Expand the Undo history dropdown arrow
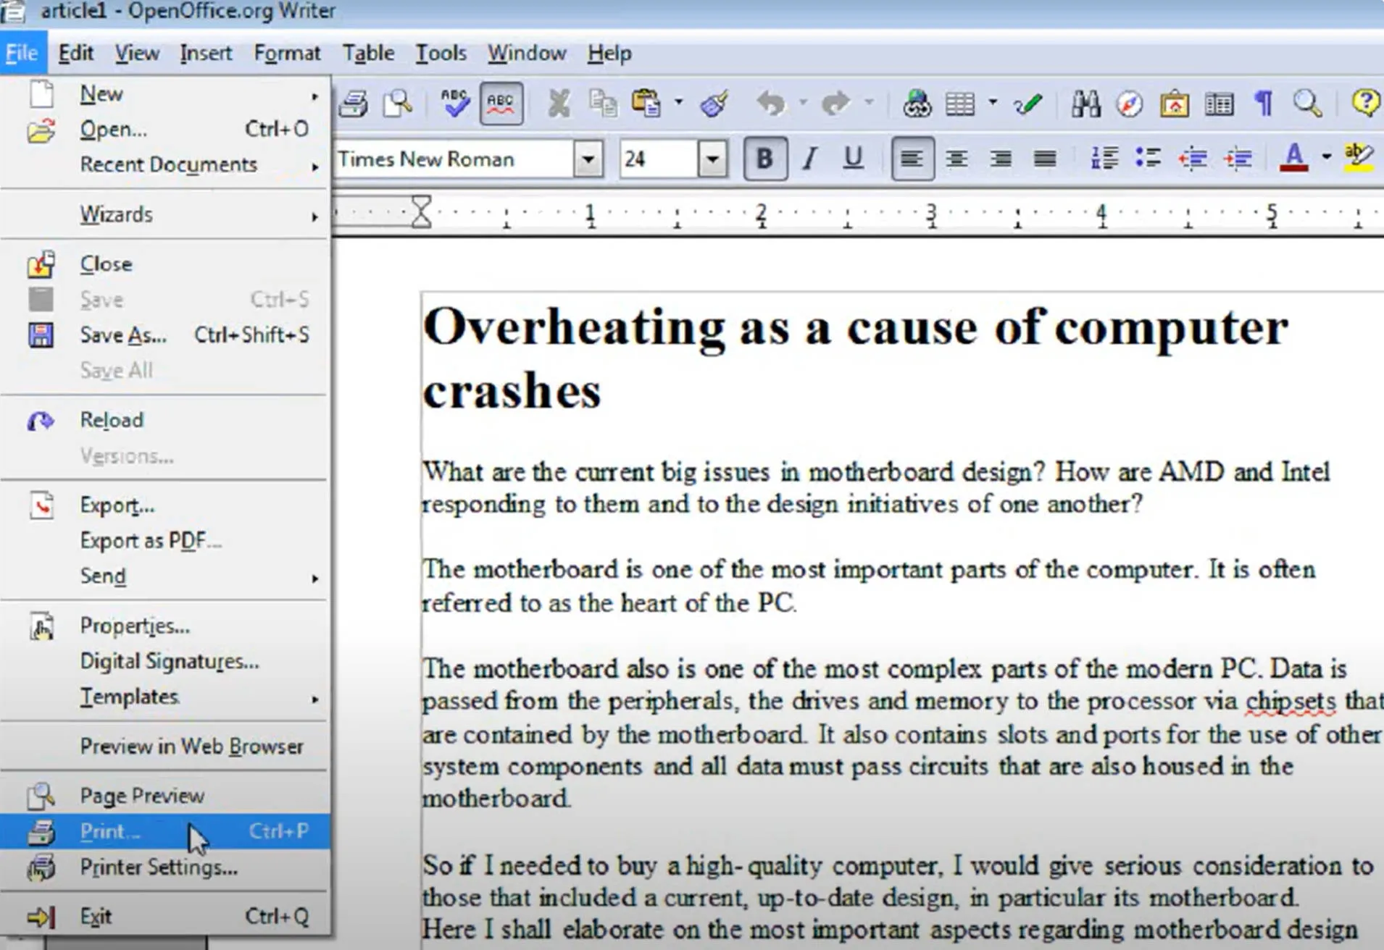Viewport: 1384px width, 950px height. click(x=803, y=103)
